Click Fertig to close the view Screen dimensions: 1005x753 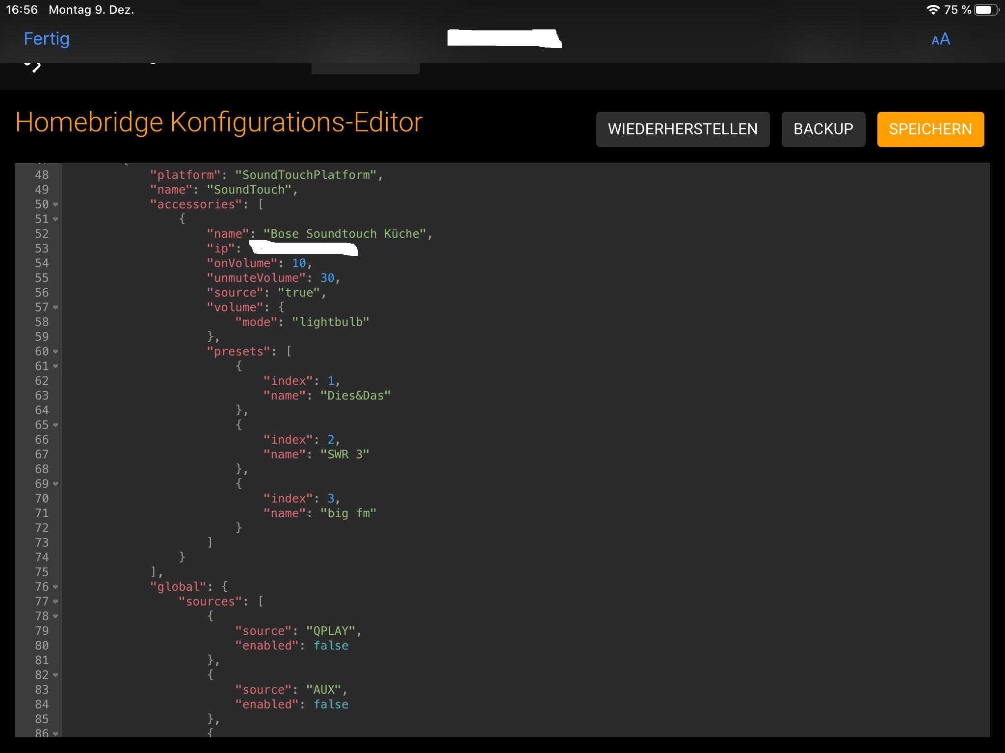pos(47,39)
